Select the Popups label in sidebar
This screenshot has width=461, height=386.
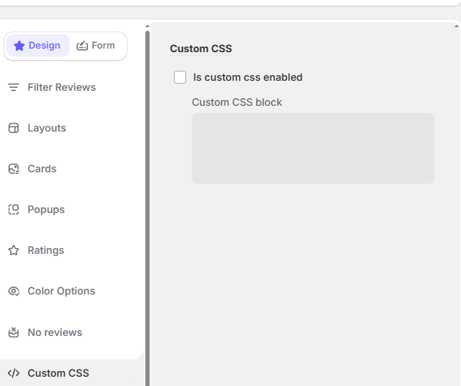[46, 209]
